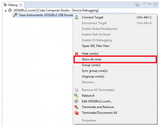Click Remove All Terminated menu icon

76,90
